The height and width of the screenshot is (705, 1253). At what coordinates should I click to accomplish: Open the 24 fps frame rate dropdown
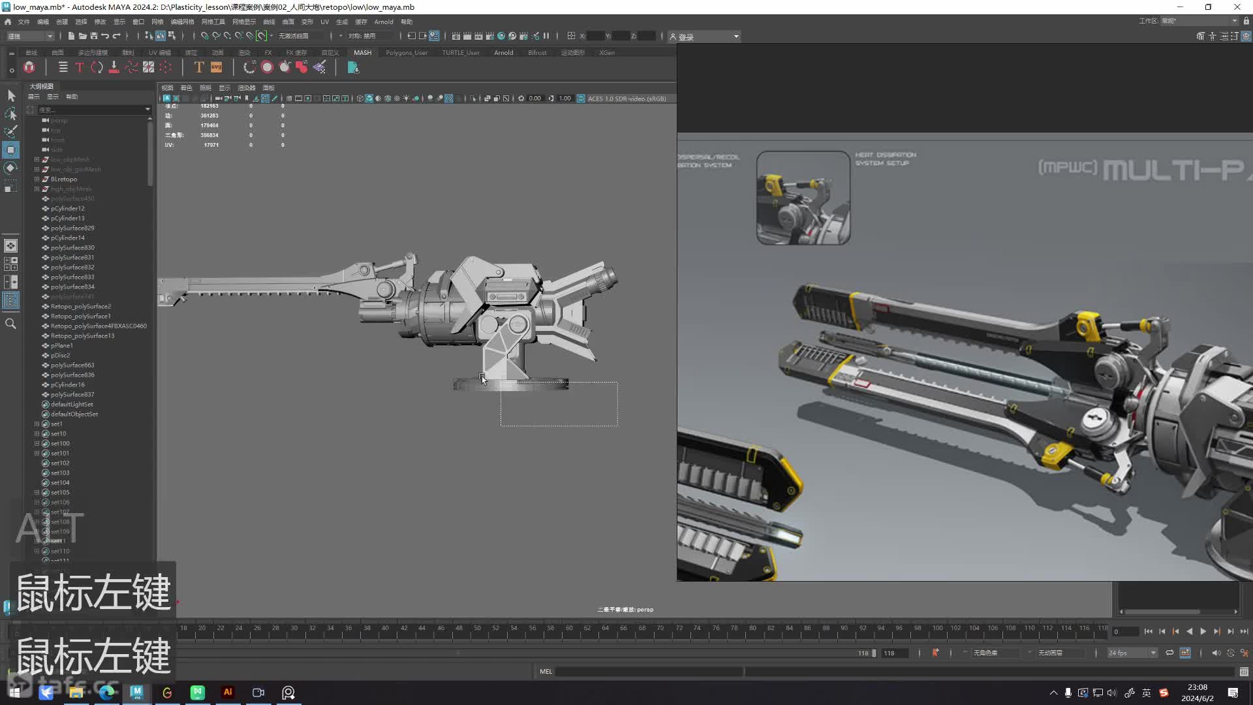pos(1132,653)
